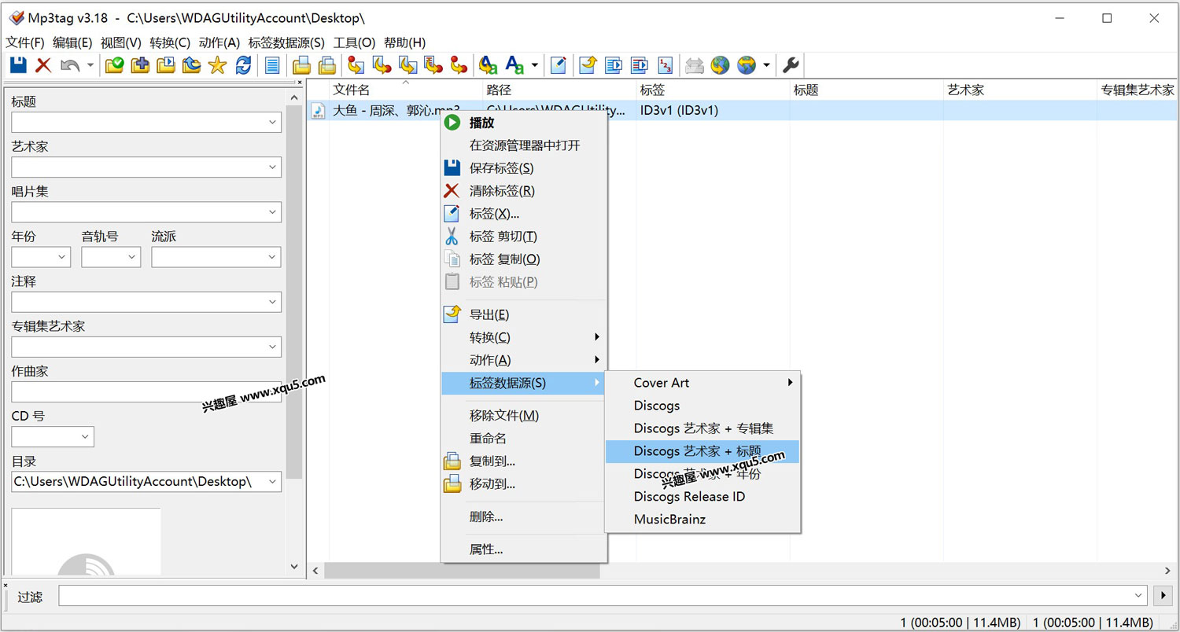
Task: Sort by the 文件名 column header
Action: pos(406,90)
